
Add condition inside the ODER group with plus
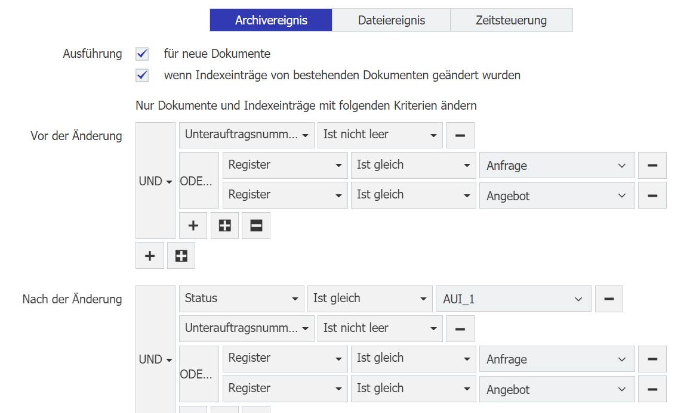[193, 226]
